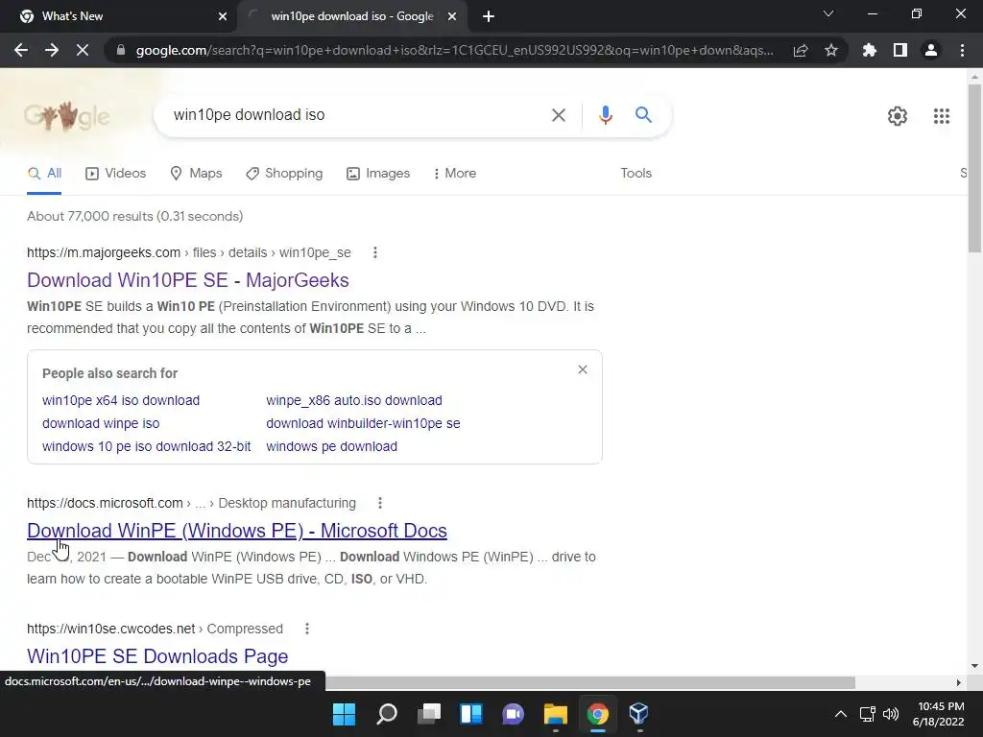Viewport: 983px width, 737px height.
Task: Close the win10pe download iso tab
Action: [x=452, y=16]
